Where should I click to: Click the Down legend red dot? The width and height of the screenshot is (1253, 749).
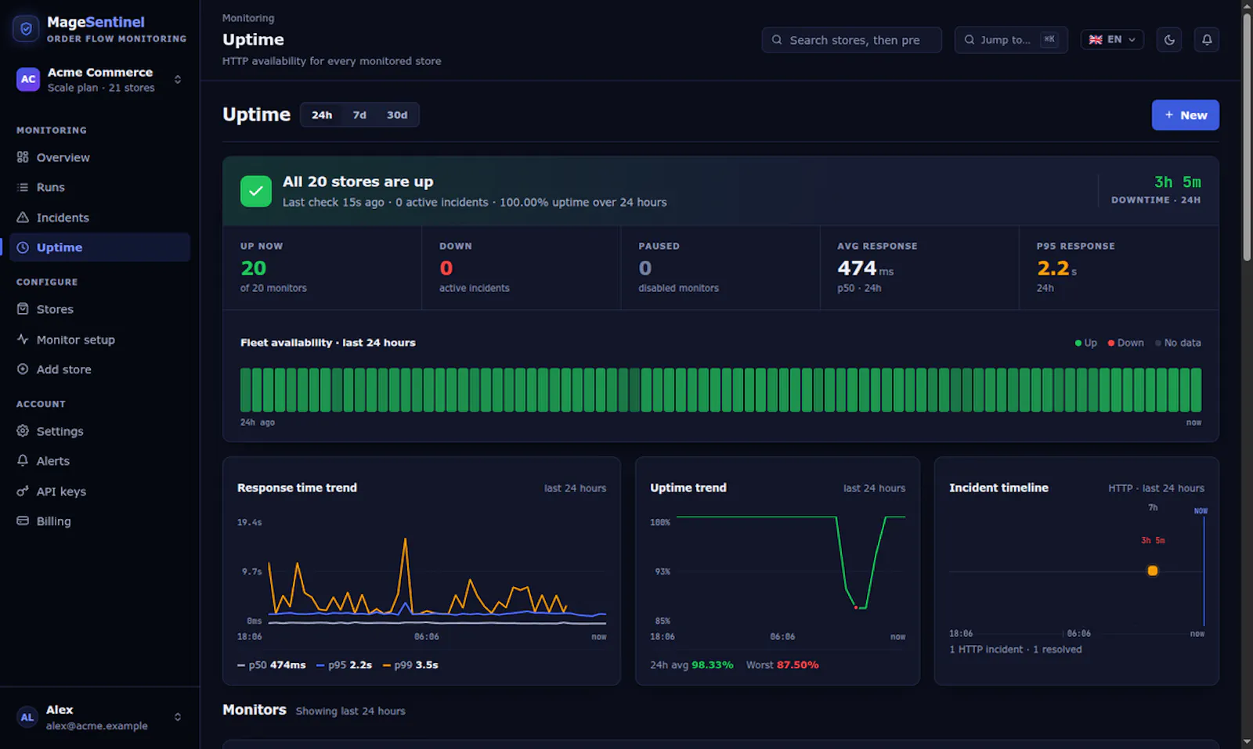pyautogui.click(x=1110, y=343)
